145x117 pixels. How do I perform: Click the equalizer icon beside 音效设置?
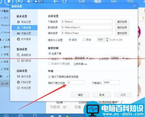point(18,77)
